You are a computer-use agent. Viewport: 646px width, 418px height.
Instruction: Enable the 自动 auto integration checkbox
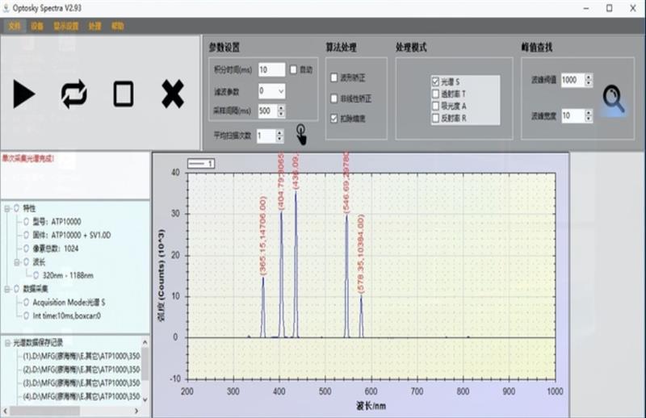pyautogui.click(x=294, y=69)
